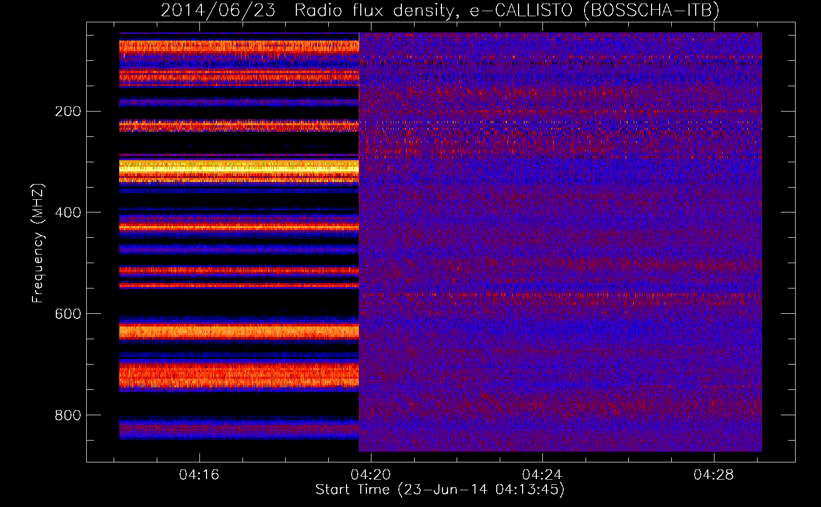The image size is (821, 507).
Task: Click the 04:24 time tick label
Action: coord(542,475)
